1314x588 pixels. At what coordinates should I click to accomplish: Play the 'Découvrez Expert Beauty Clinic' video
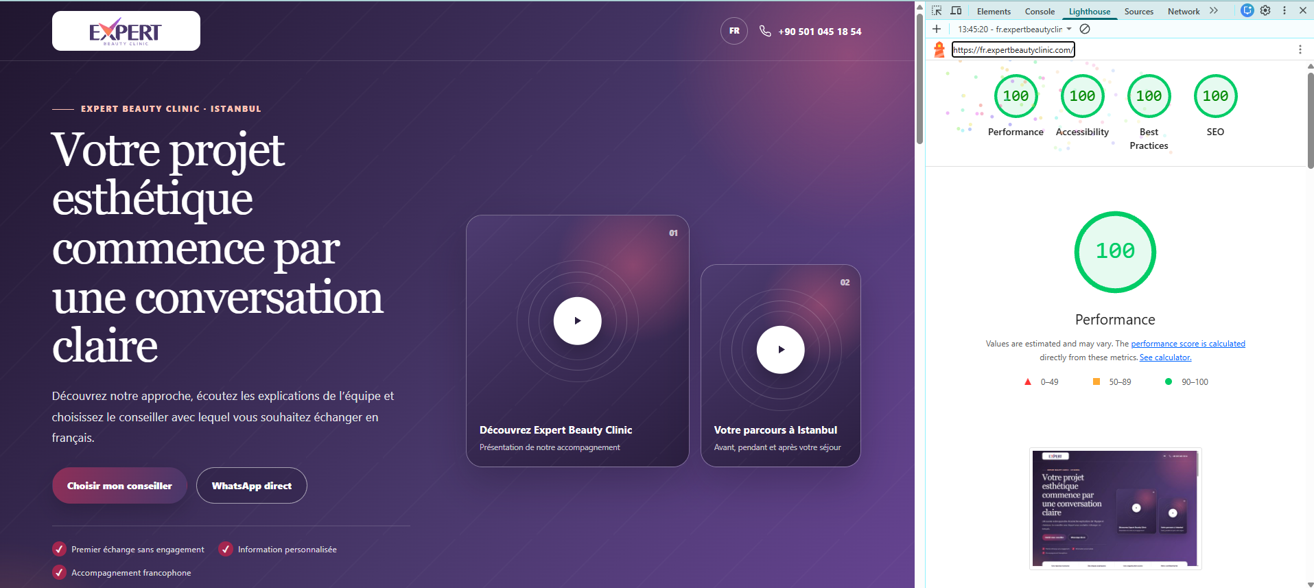pos(578,320)
